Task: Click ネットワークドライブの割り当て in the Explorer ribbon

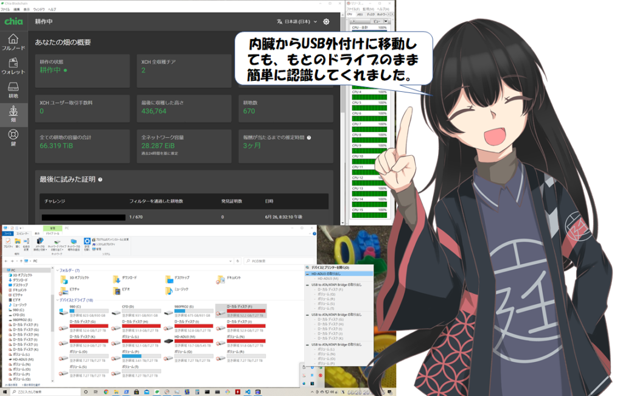Action: tap(57, 245)
